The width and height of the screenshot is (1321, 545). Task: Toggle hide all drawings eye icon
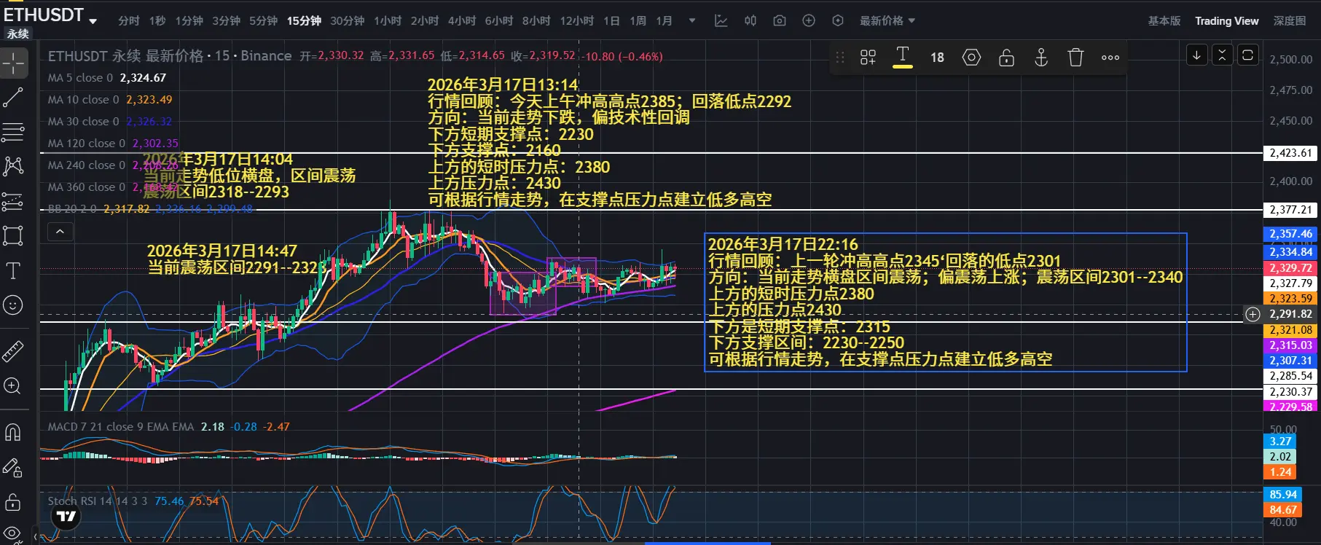point(13,534)
